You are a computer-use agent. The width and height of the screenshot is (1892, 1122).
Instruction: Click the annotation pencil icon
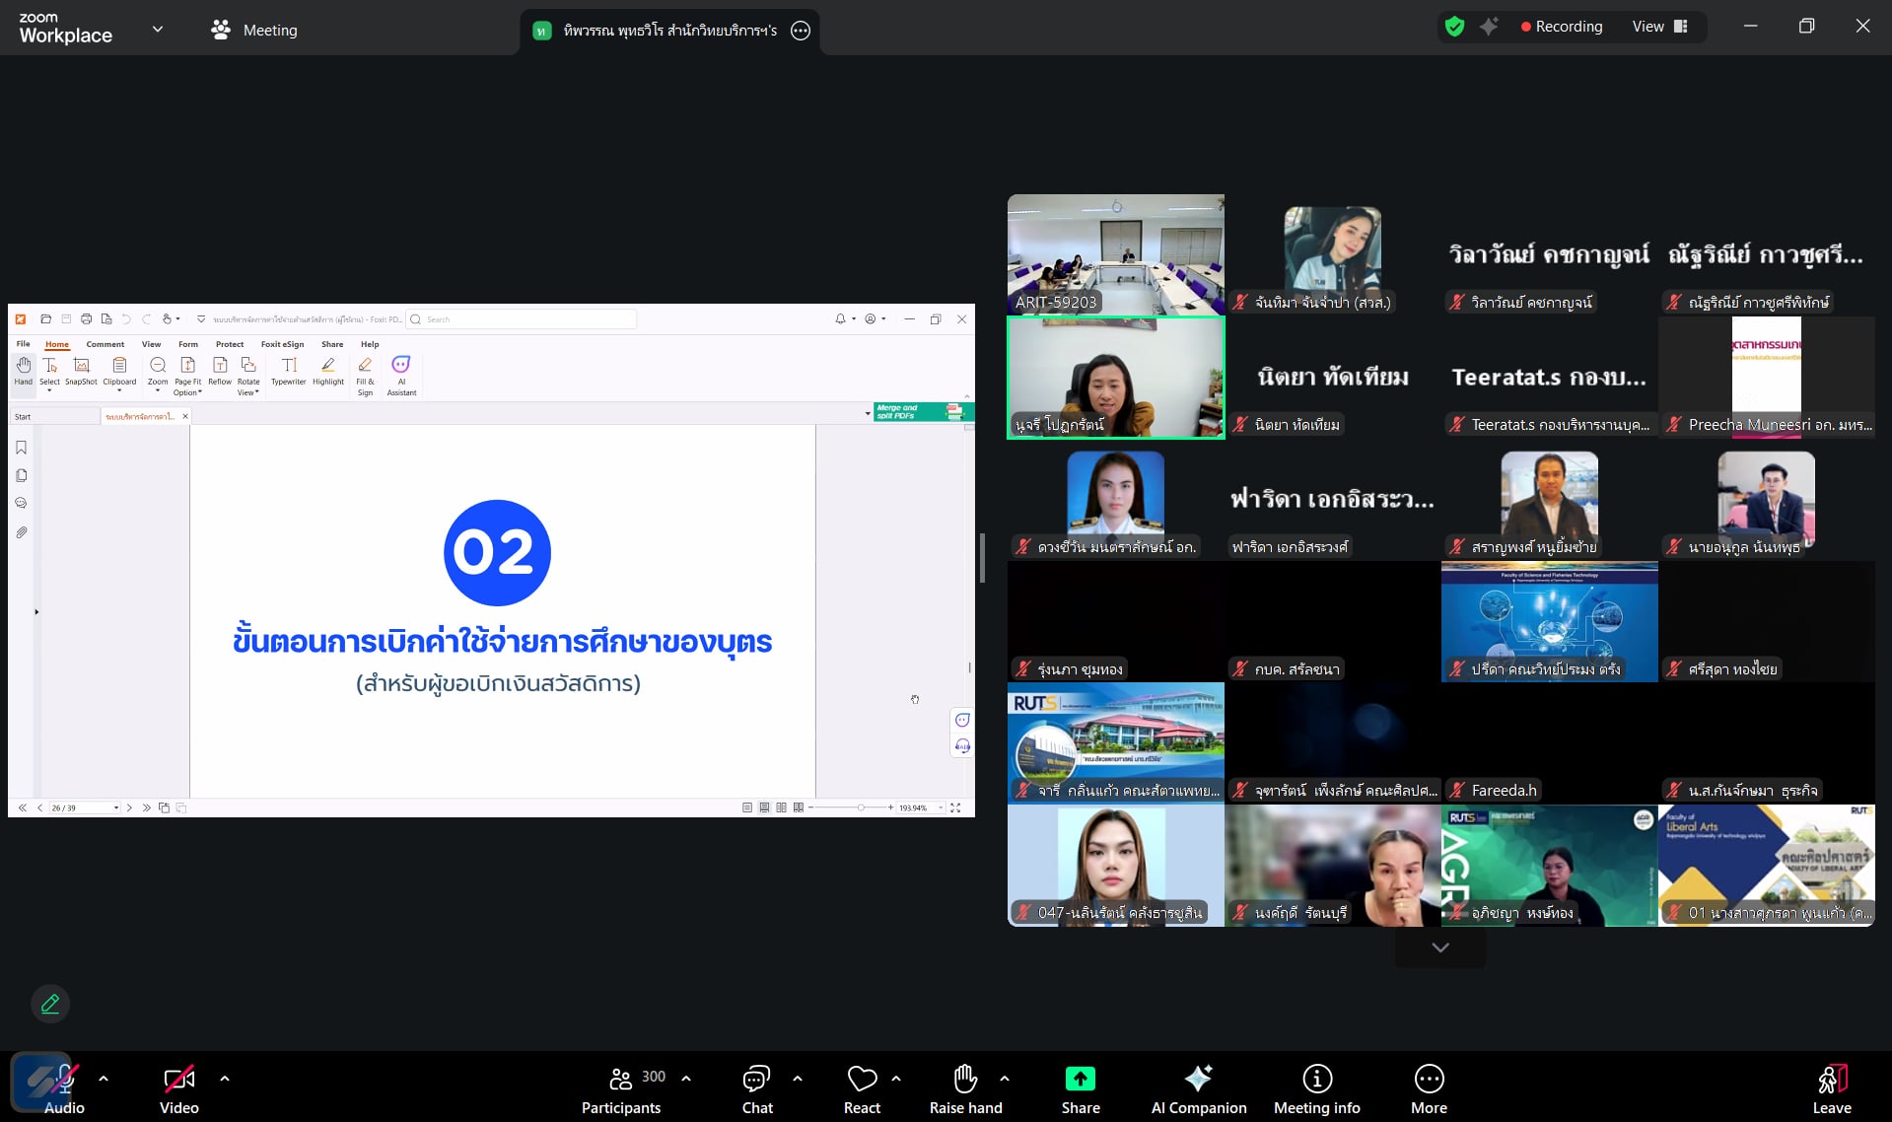coord(50,1004)
